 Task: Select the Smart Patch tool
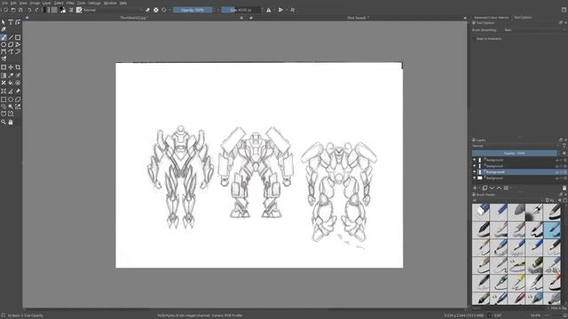point(4,82)
